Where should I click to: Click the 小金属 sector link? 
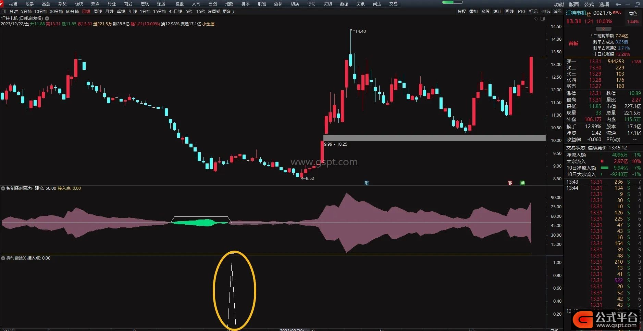(x=208, y=24)
